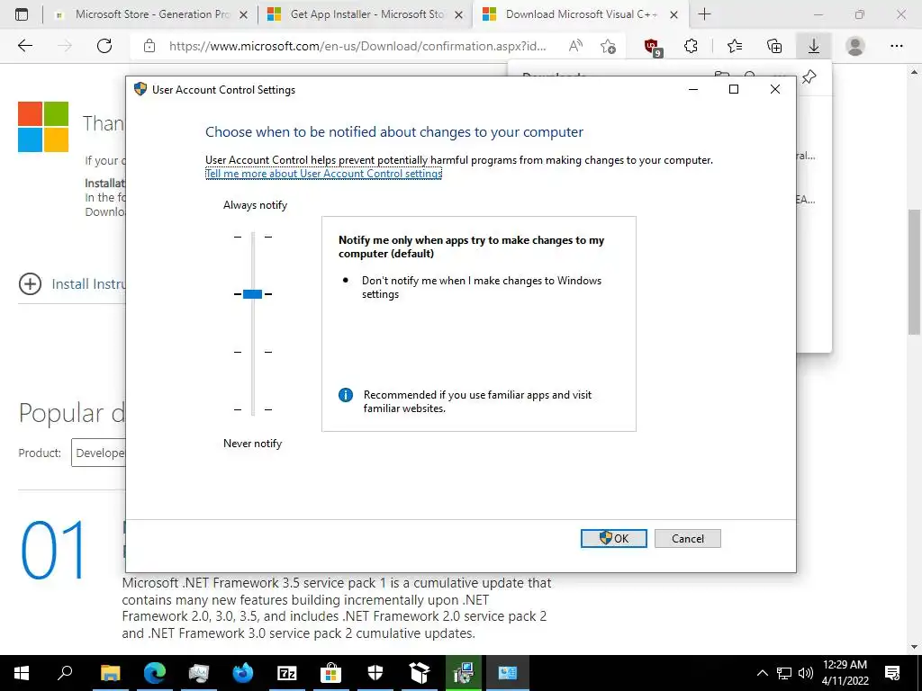
Task: Open the Extensions puzzle icon
Action: click(691, 46)
